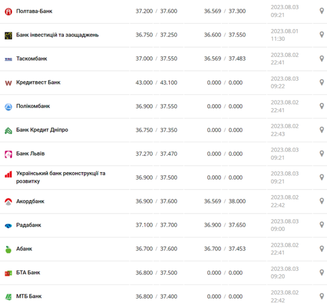This screenshot has width=327, height=304.
Task: Click the Банк Львів logo icon
Action: click(8, 154)
